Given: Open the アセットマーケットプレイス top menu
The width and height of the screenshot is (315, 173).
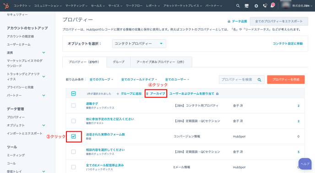Looking at the screenshot, I should pos(183,6).
